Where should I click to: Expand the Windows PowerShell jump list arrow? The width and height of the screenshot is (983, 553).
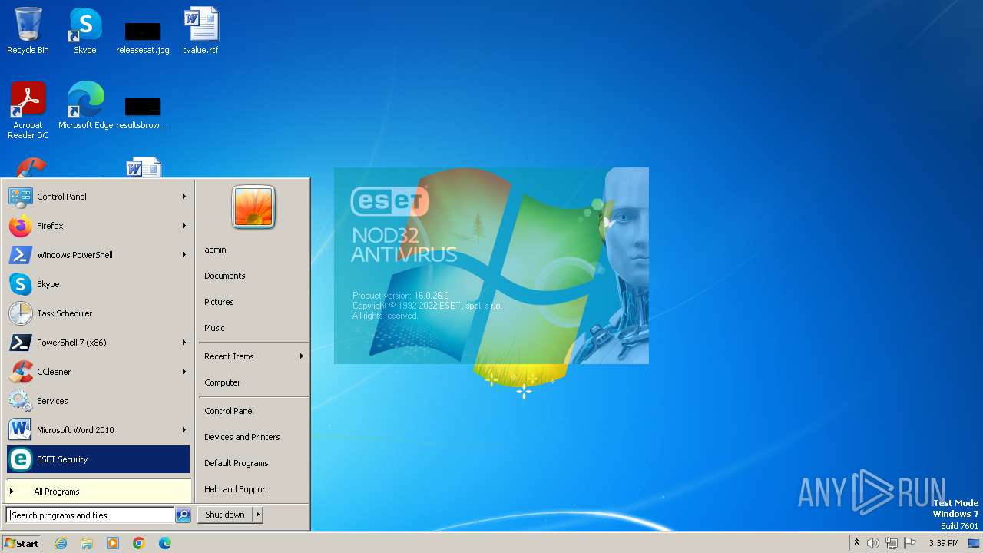tap(184, 255)
